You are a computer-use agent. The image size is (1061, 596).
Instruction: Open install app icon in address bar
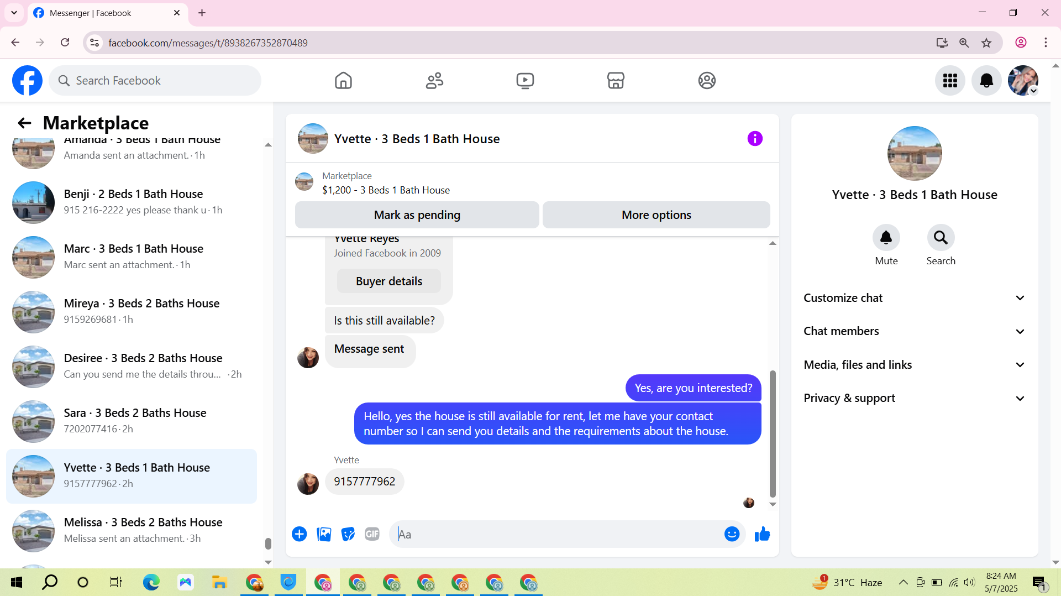(942, 43)
